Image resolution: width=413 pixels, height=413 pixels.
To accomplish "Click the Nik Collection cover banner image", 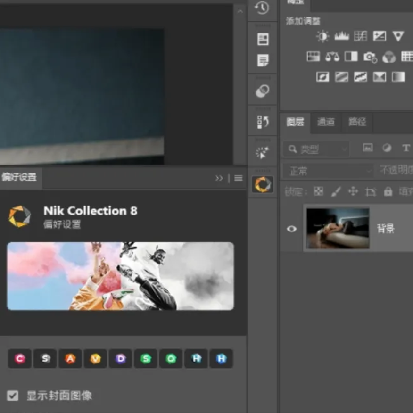I will [120, 276].
